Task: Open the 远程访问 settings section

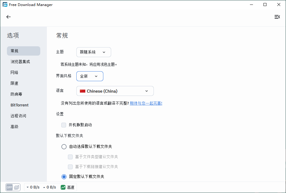Action: tap(18, 116)
